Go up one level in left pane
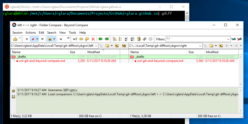The height and width of the screenshot is (124, 248). [x=117, y=46]
